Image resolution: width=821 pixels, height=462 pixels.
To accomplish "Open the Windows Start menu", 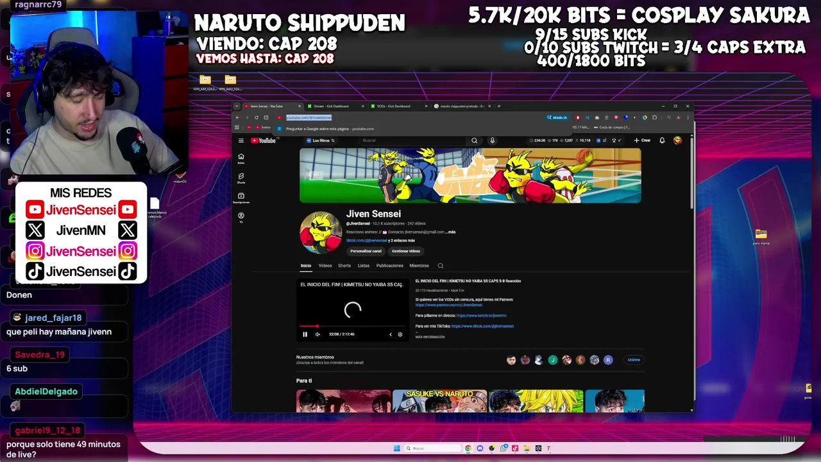I will click(x=396, y=449).
